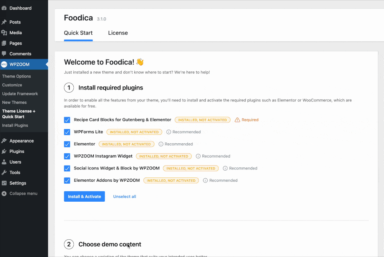Image resolution: width=384 pixels, height=257 pixels.
Task: Open the Dashboard menu link
Action: coord(21,8)
